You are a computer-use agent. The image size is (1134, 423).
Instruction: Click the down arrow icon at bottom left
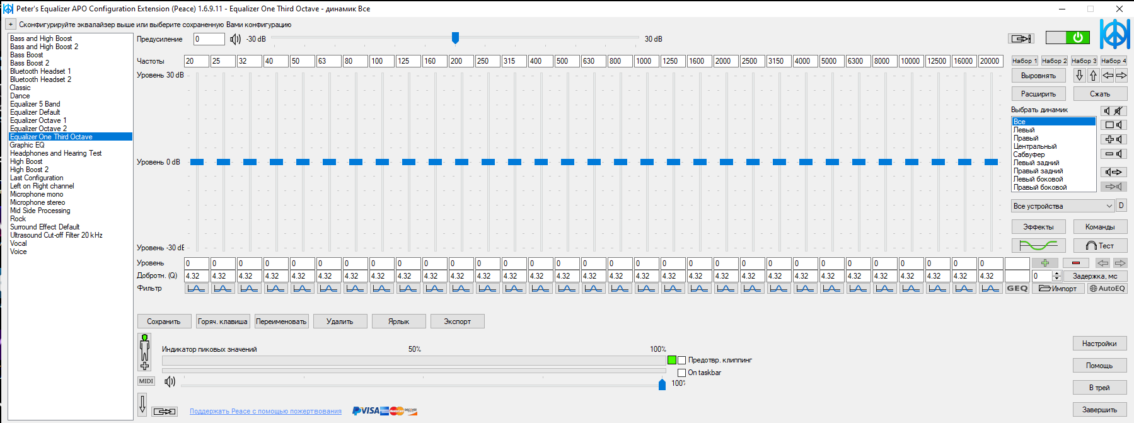(x=142, y=404)
